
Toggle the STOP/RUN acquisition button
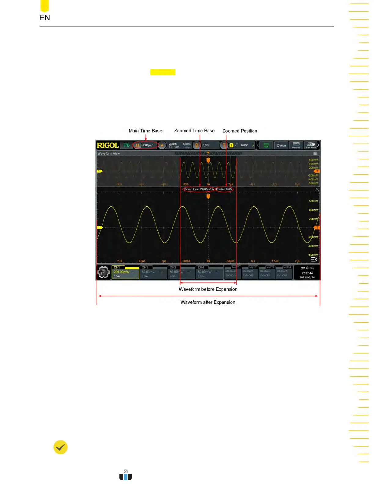(266, 145)
